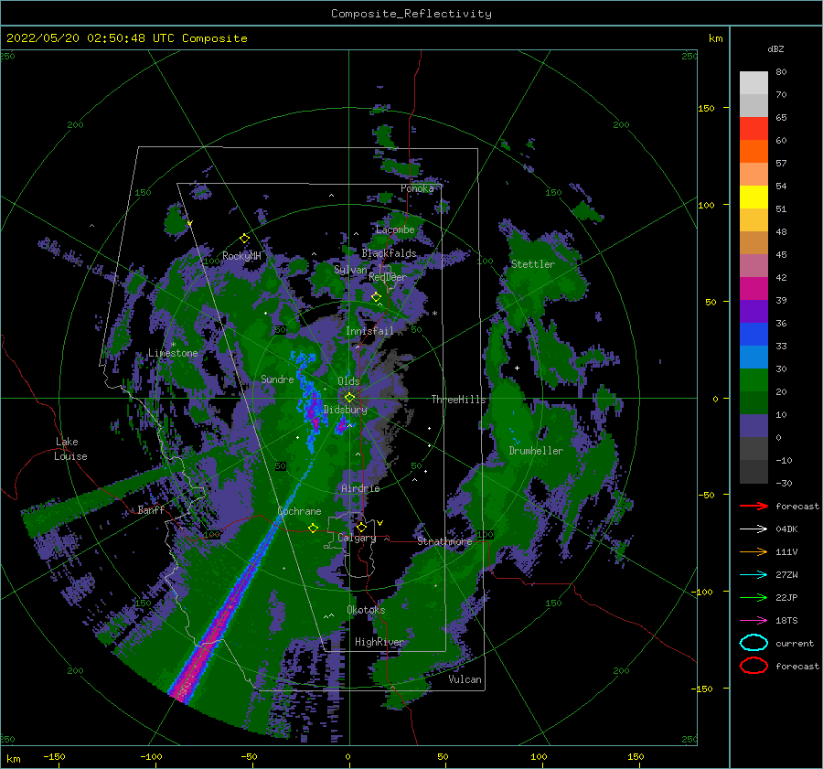Click the yellow diamond at radar center by Olds
The height and width of the screenshot is (769, 823).
click(349, 398)
